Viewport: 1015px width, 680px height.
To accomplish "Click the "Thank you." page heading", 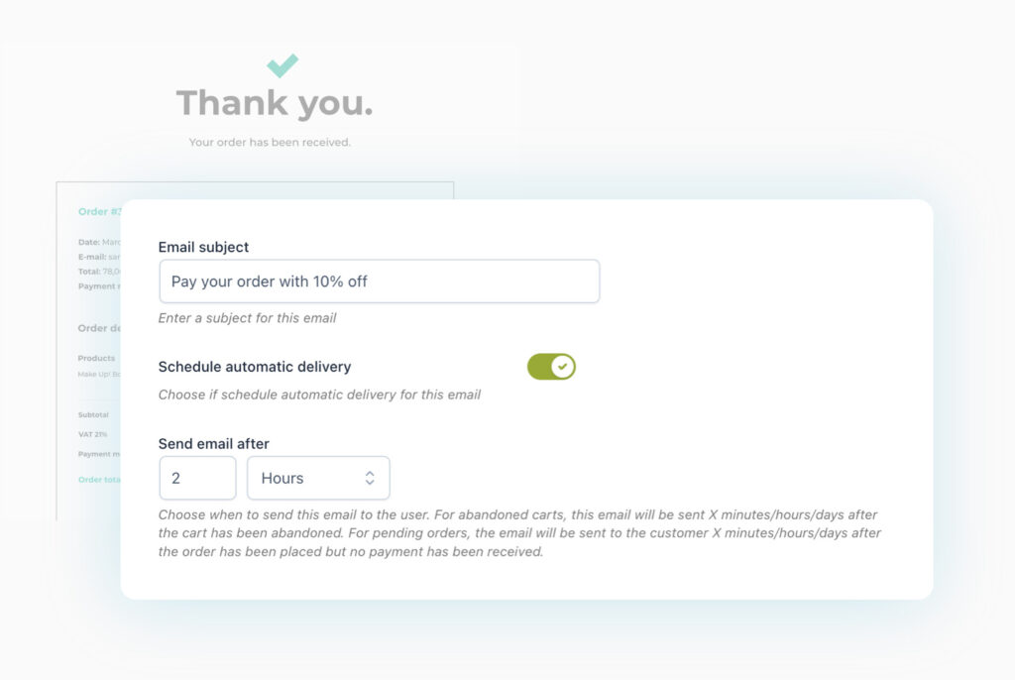I will [274, 102].
